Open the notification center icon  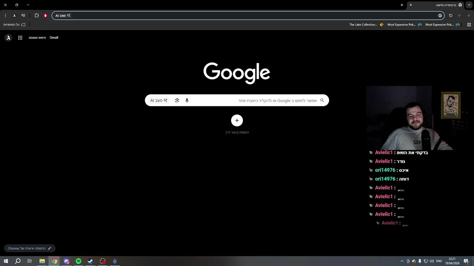467,261
